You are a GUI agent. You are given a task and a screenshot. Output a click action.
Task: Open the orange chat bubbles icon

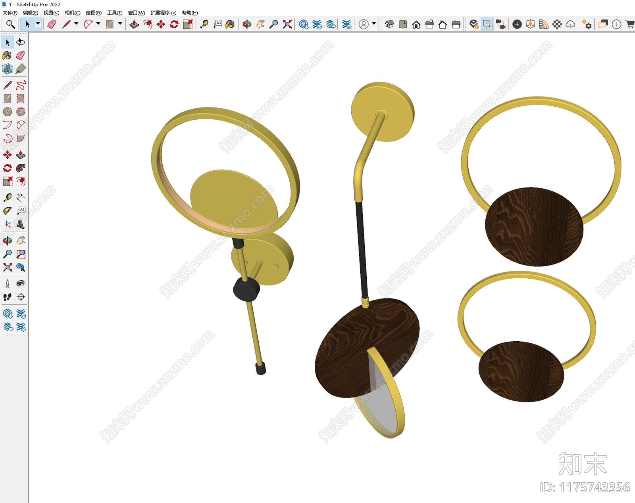tap(603, 25)
